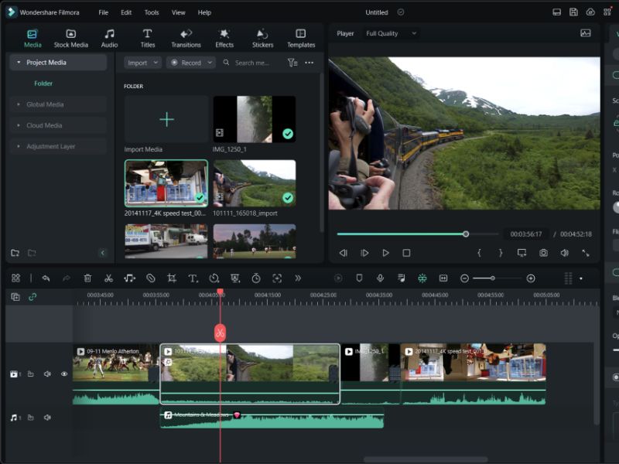Toggle the video track lock icon
The width and height of the screenshot is (619, 464).
(31, 374)
